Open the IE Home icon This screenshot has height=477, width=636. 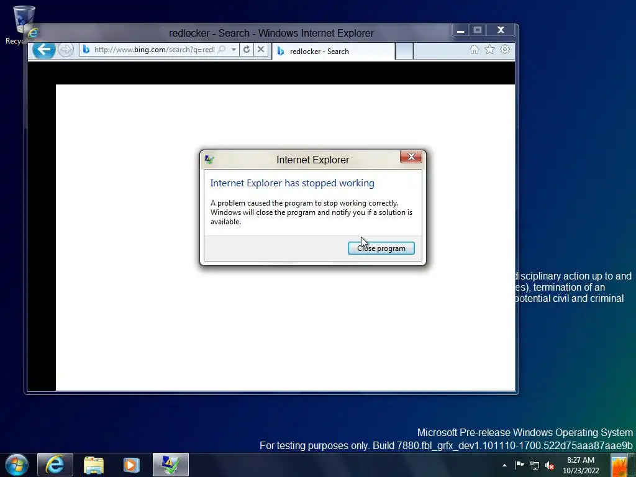[x=474, y=50]
